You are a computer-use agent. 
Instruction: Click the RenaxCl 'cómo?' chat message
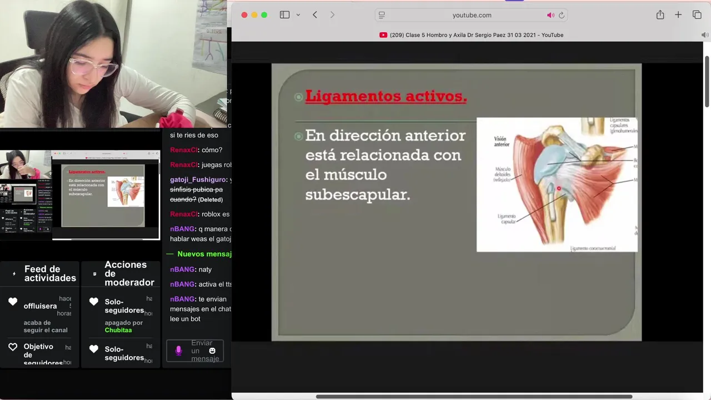click(x=196, y=150)
